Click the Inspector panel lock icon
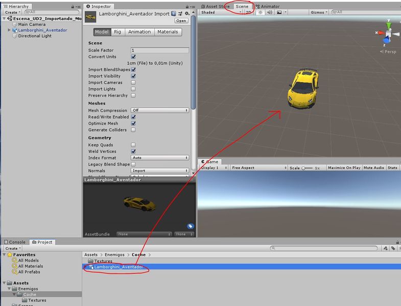Image resolution: width=401 pixels, height=306 pixels. (x=187, y=7)
